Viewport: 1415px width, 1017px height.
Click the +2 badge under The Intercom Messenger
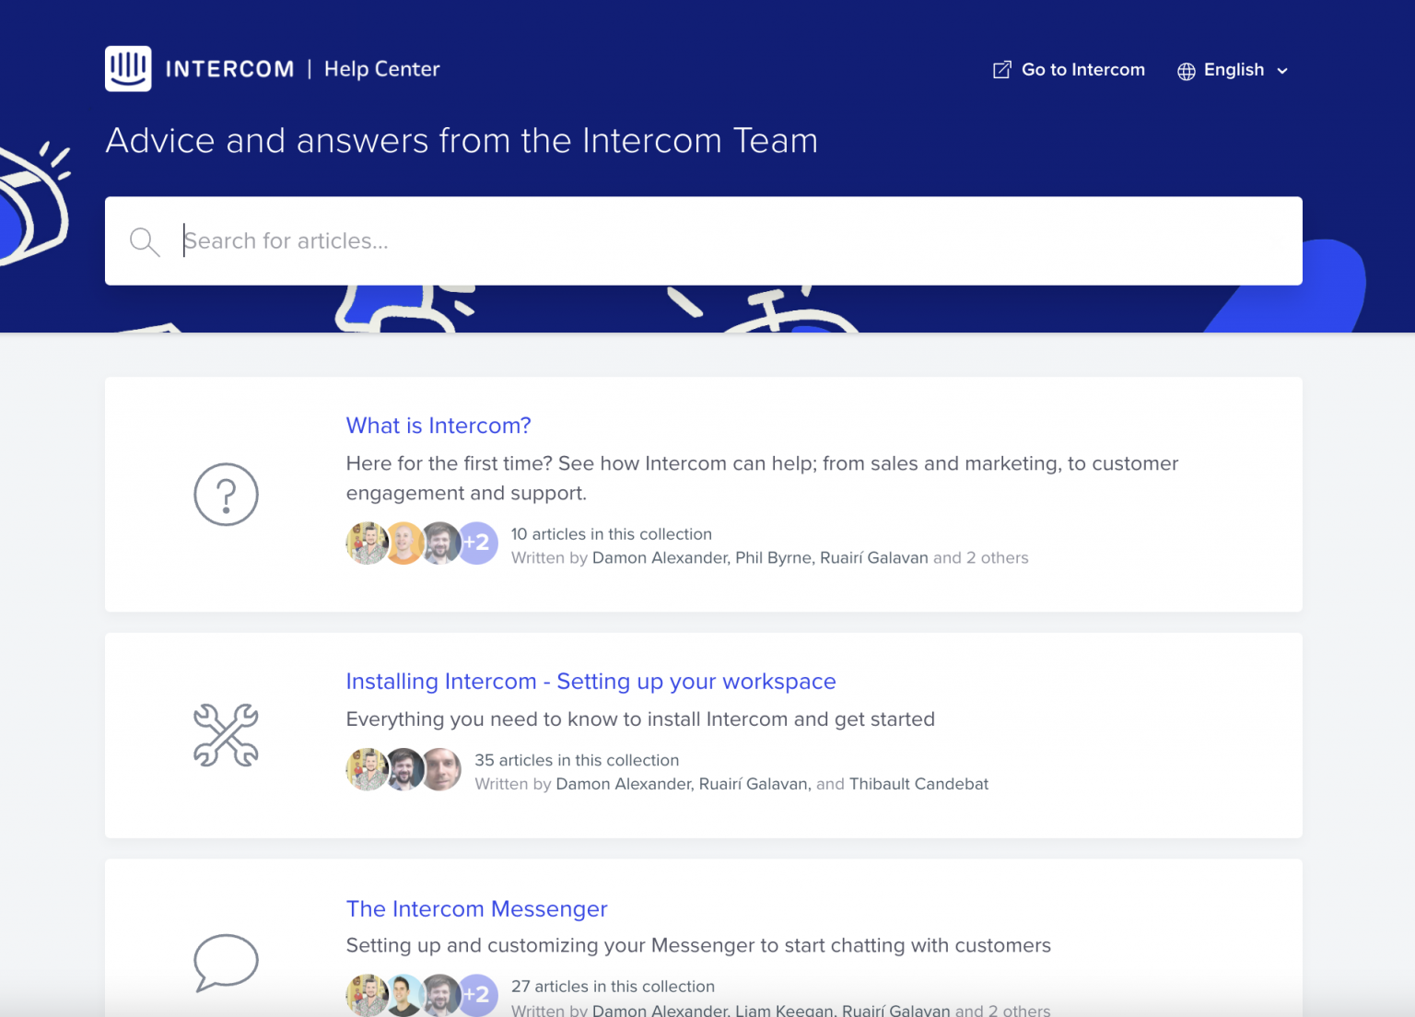click(x=478, y=995)
